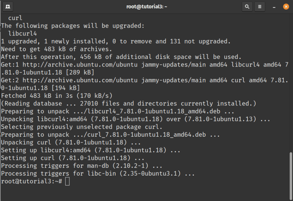The height and width of the screenshot is (201, 293).
Task: Open the terminal search tool
Action: (x=247, y=7)
